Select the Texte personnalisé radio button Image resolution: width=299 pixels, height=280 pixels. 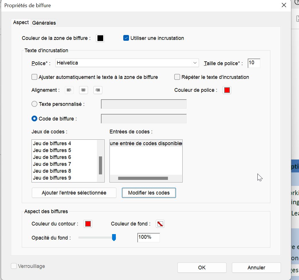[x=34, y=104]
